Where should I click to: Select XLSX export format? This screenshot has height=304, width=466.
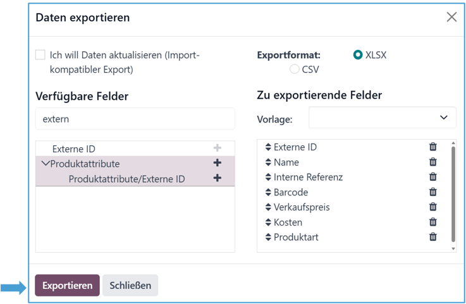[358, 55]
